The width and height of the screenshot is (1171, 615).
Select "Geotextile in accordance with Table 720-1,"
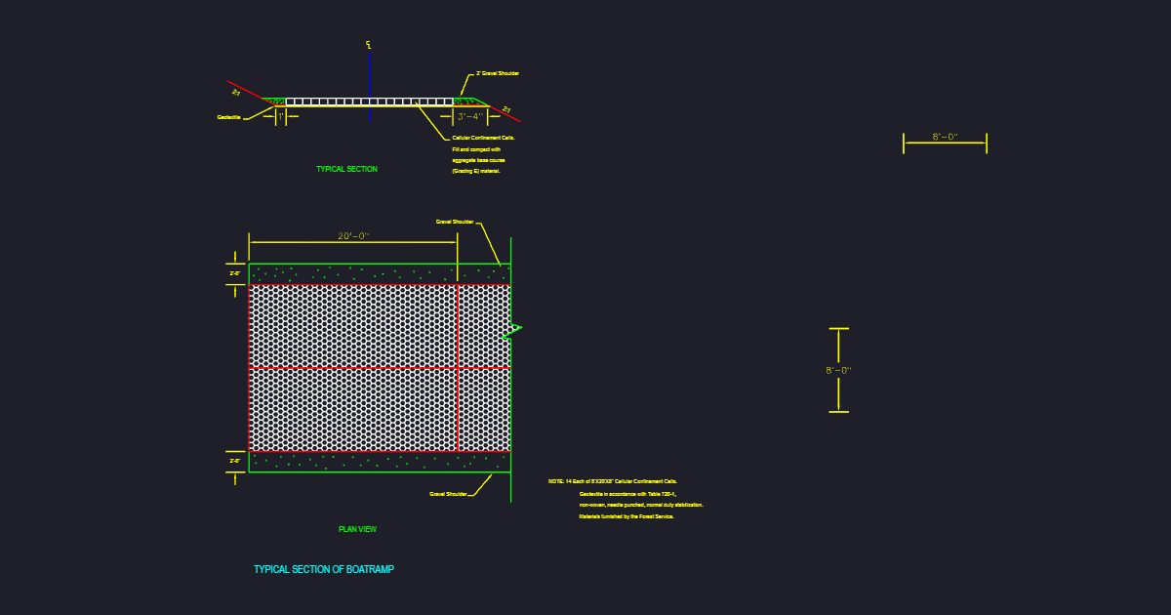tap(627, 494)
